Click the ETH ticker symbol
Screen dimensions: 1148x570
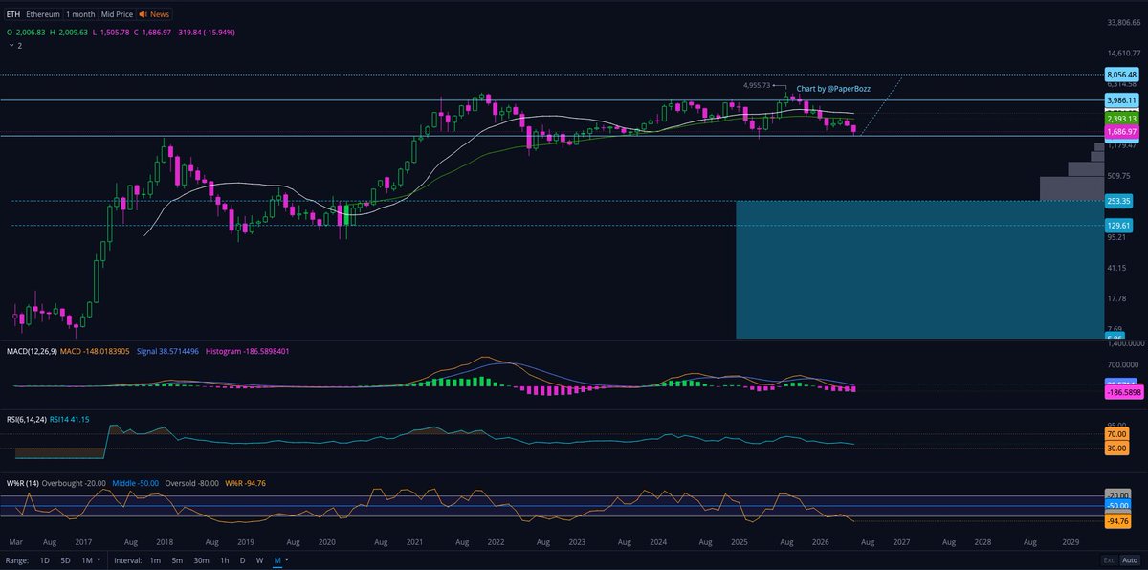13,15
